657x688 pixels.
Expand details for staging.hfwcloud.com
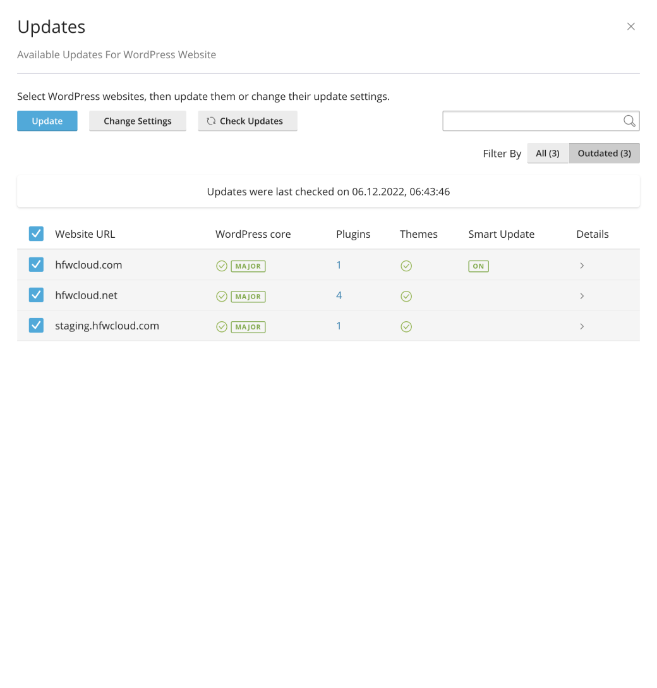[x=582, y=326]
